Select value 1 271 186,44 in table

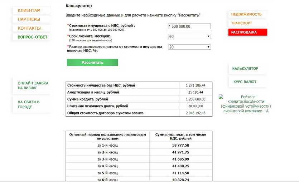[196, 85]
